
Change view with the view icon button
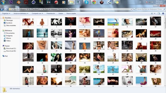(x=152, y=13)
